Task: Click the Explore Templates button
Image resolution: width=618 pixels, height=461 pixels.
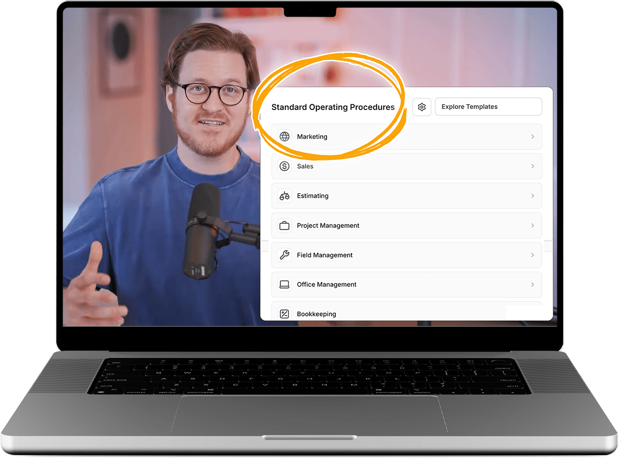Action: pos(488,107)
